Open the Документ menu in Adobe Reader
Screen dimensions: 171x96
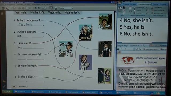(27, 5)
